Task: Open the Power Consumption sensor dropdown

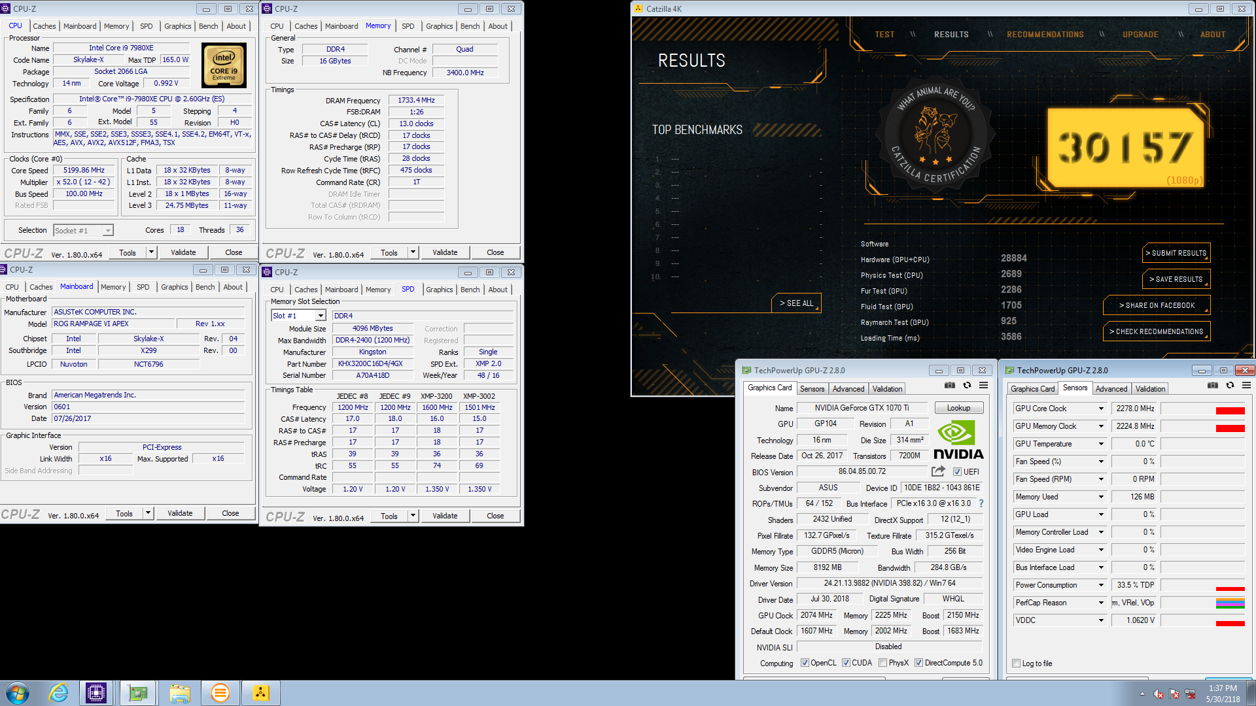Action: click(1101, 585)
